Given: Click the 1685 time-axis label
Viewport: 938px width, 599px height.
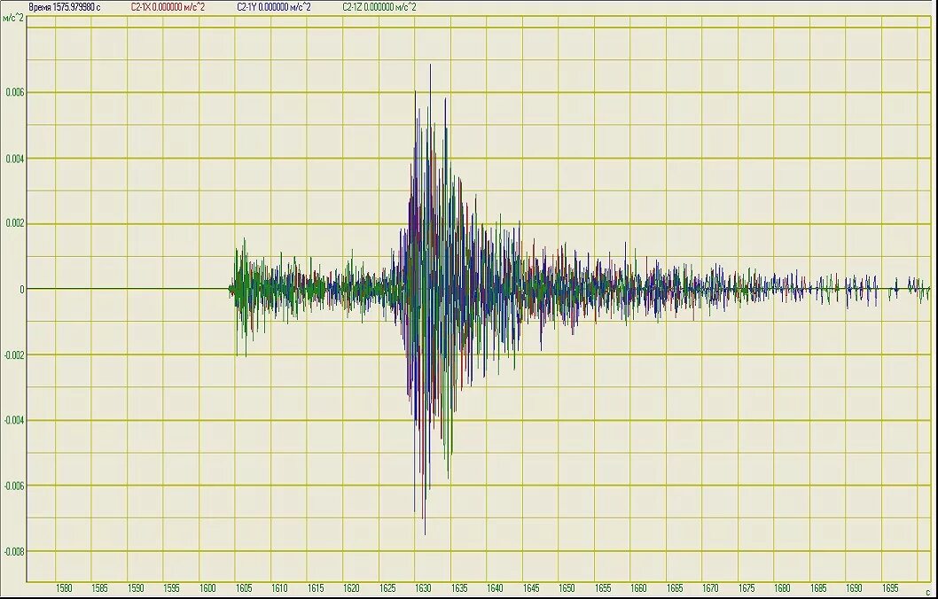Looking at the screenshot, I should pyautogui.click(x=817, y=588).
